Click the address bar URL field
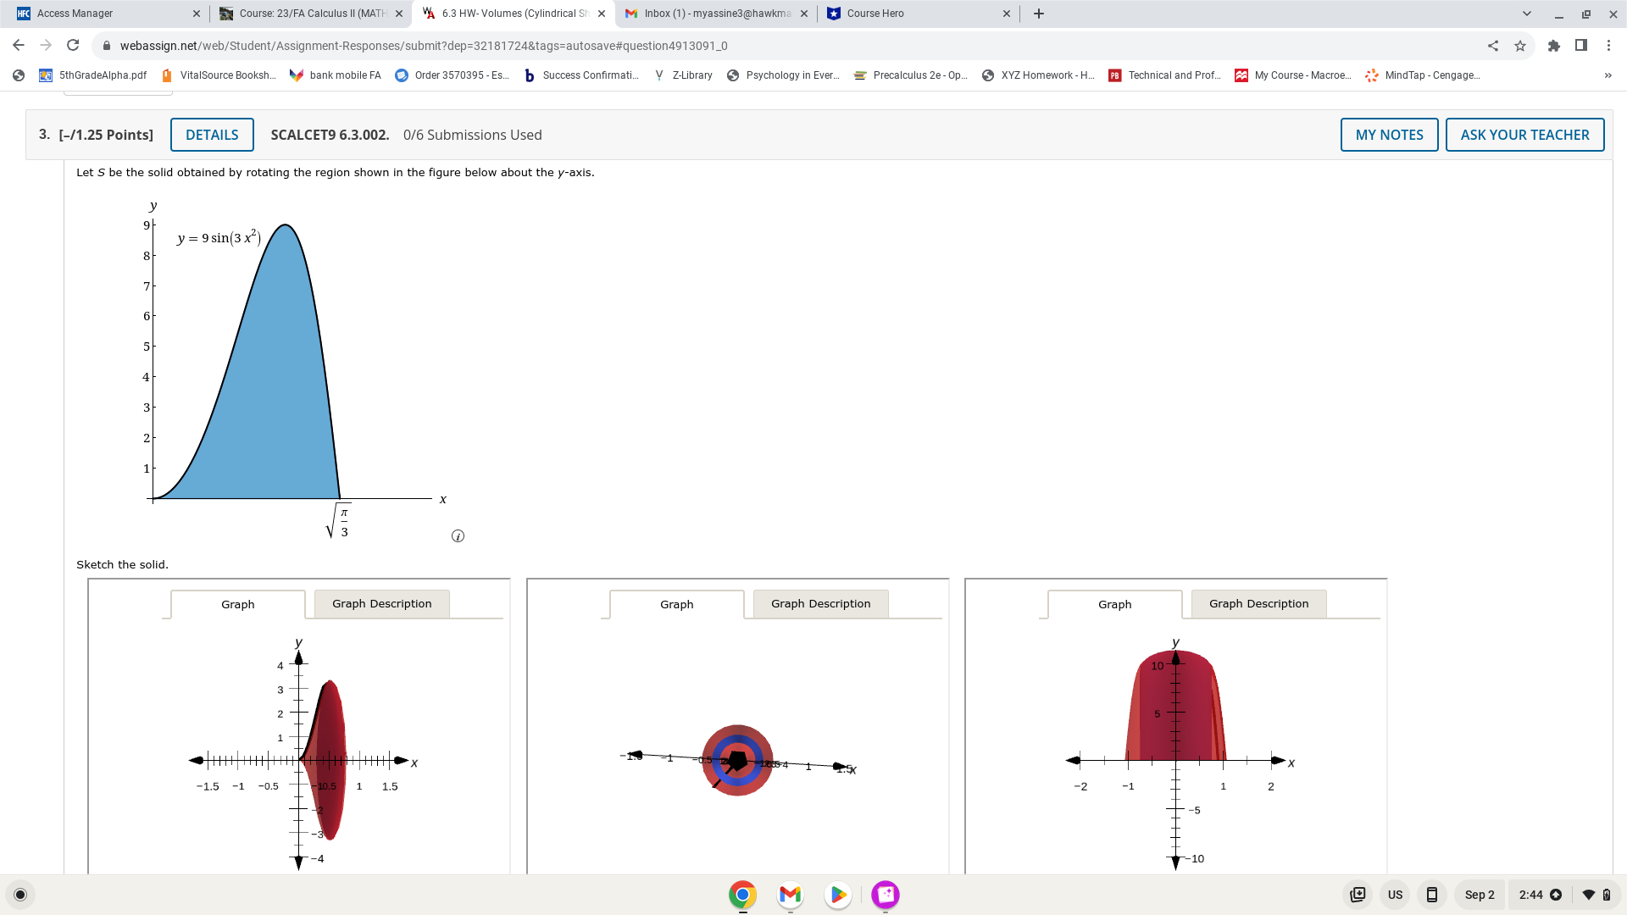Screen dimensions: 1627x915 [x=424, y=45]
